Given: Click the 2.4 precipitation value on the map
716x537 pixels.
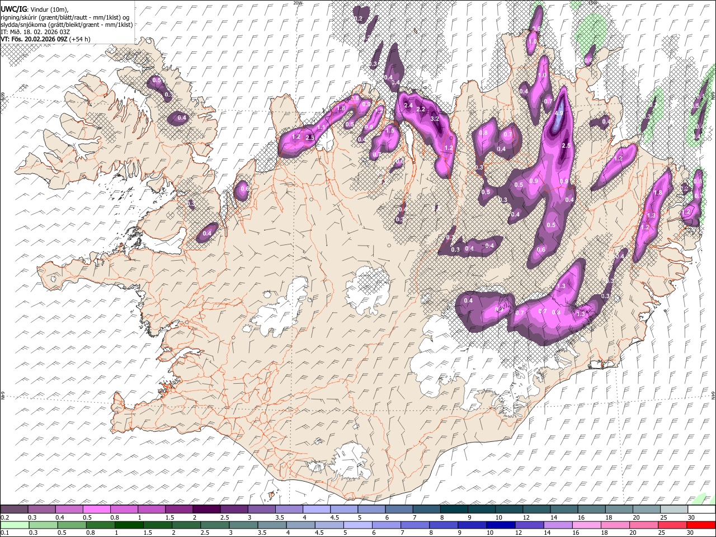Looking at the screenshot, I should tap(408, 105).
